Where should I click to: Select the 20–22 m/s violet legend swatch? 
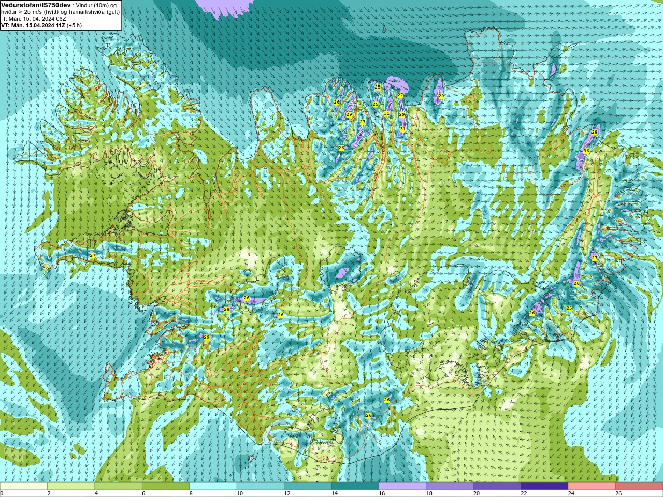(497, 486)
